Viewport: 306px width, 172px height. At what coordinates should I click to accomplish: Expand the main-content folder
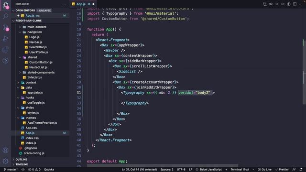(x=20, y=27)
